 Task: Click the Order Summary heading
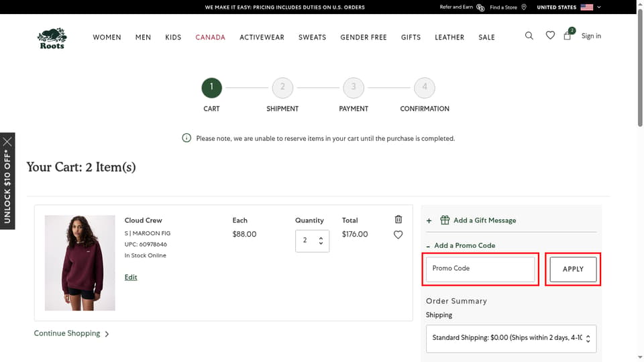[x=456, y=301]
